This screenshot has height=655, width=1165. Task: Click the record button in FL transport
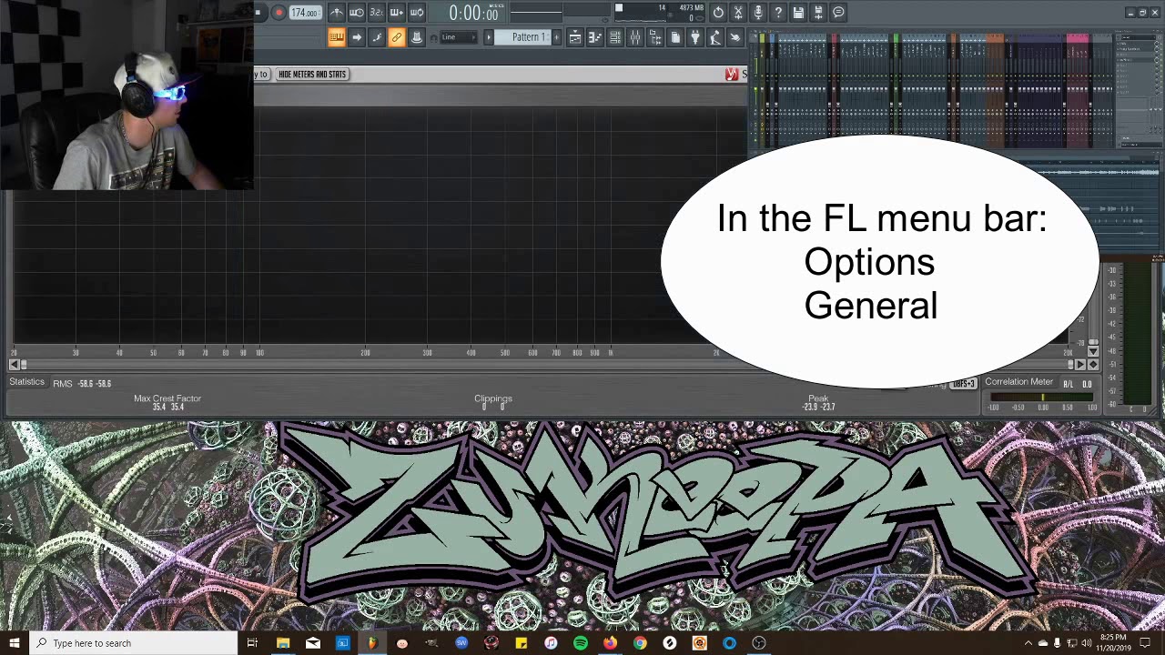point(279,13)
